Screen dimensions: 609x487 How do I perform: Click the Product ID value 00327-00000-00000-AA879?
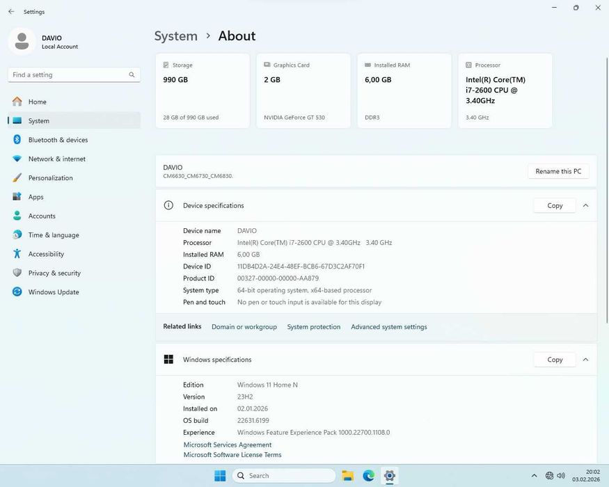click(x=278, y=278)
